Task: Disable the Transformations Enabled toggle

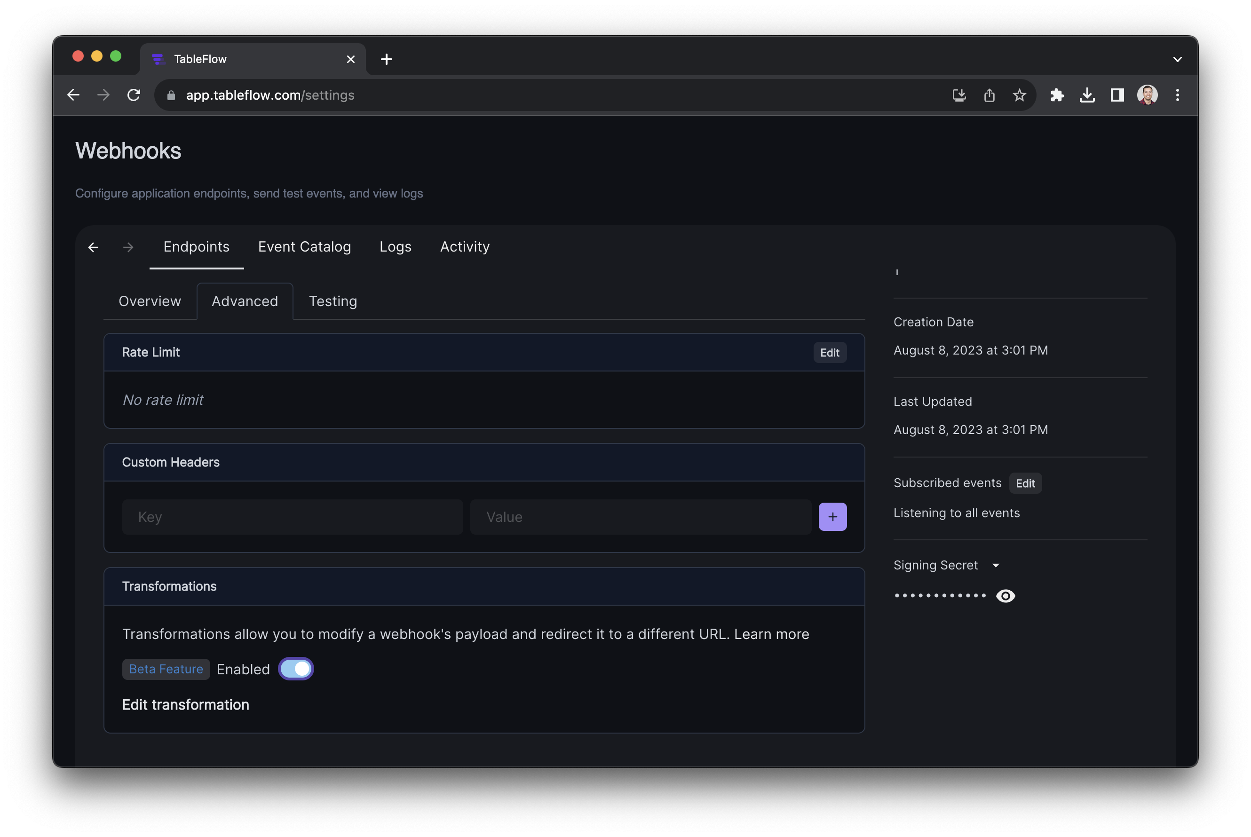Action: (296, 669)
